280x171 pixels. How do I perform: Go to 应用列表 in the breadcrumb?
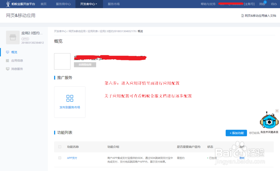coord(93,31)
